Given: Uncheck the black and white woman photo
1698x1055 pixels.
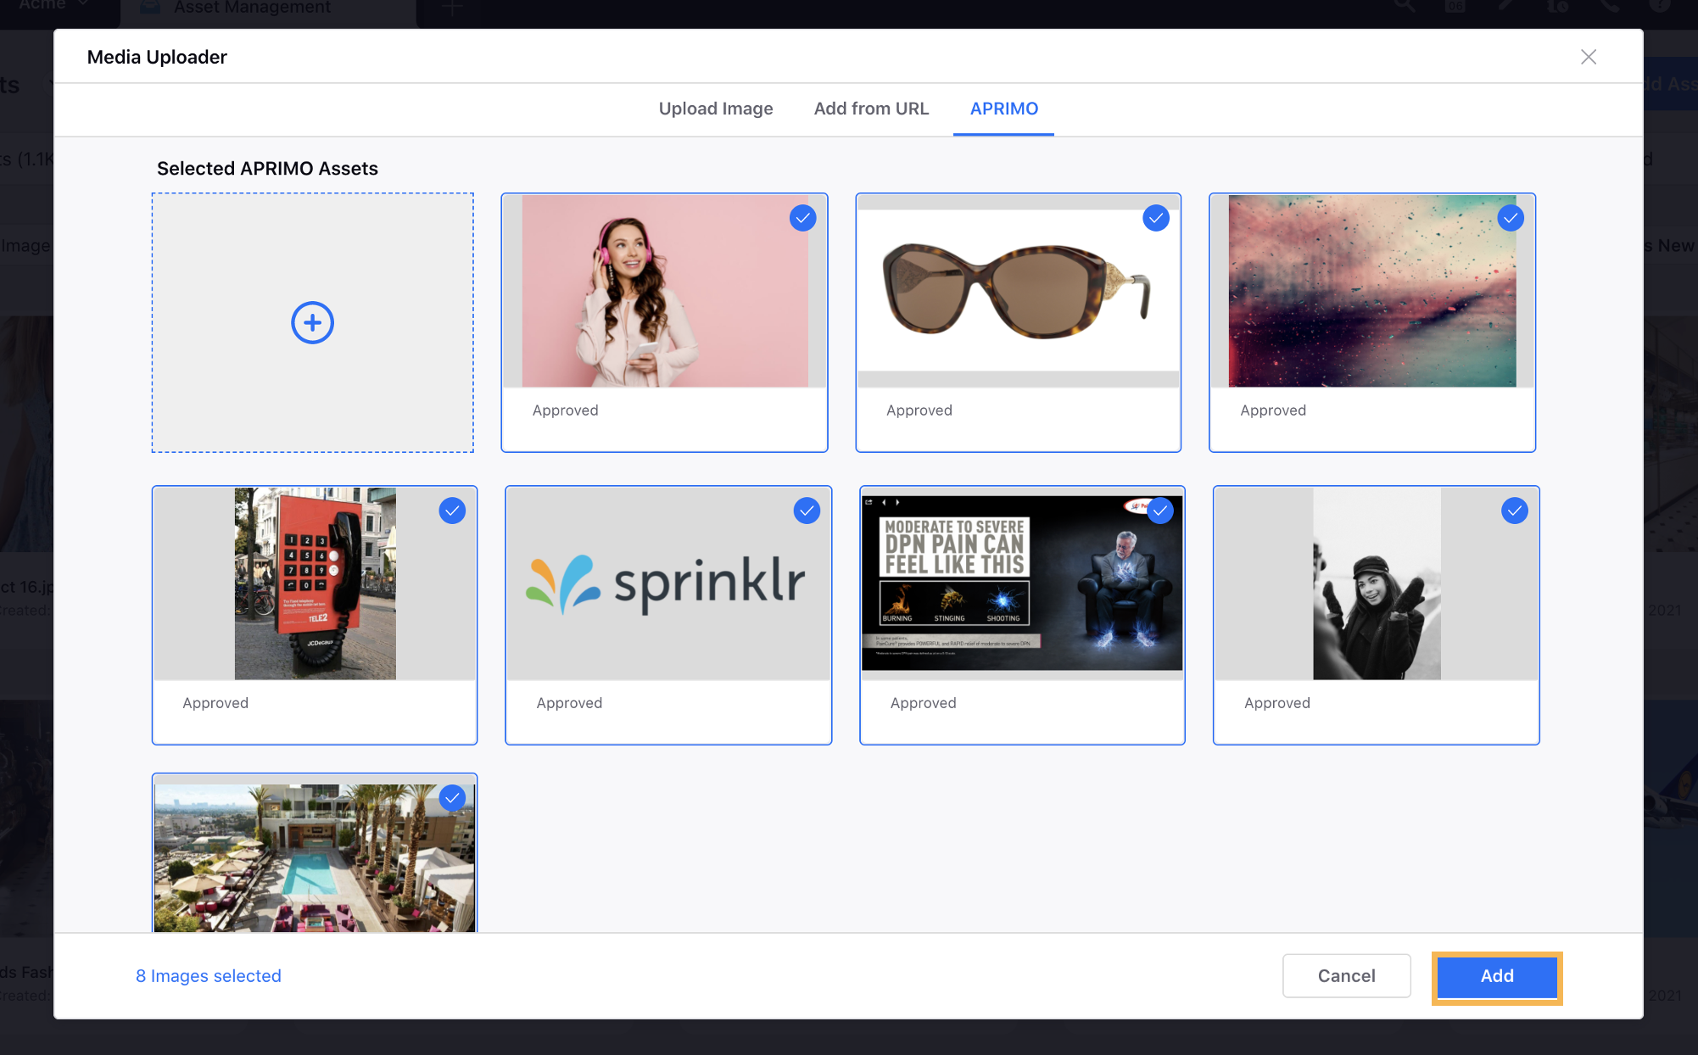Looking at the screenshot, I should (x=1515, y=511).
